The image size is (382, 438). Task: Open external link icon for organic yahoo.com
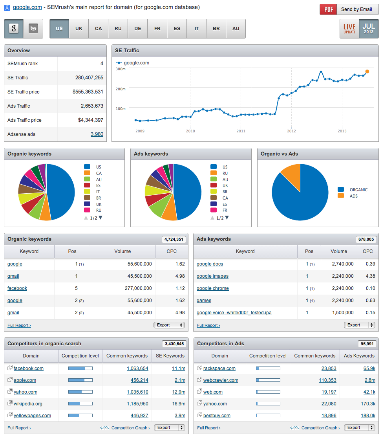click(10, 391)
